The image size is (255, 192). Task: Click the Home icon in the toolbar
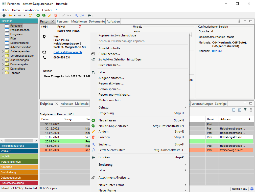point(4,15)
